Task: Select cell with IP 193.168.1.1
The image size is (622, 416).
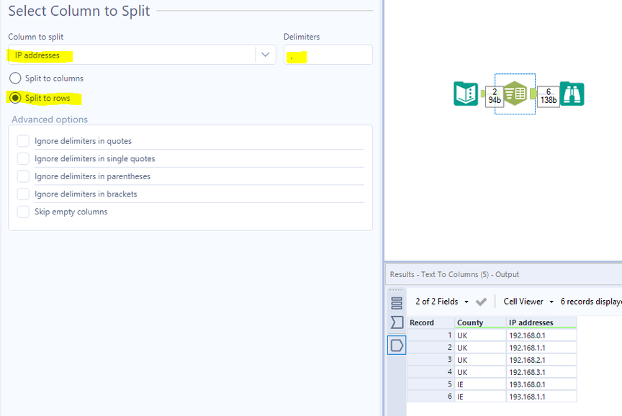Action: pos(541,397)
